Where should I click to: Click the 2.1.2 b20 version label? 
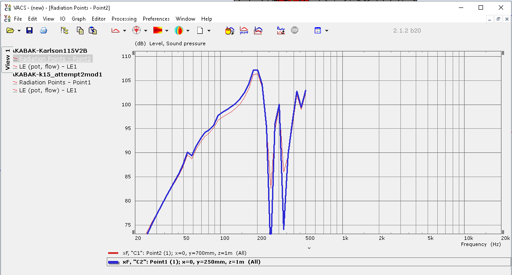pyautogui.click(x=407, y=31)
